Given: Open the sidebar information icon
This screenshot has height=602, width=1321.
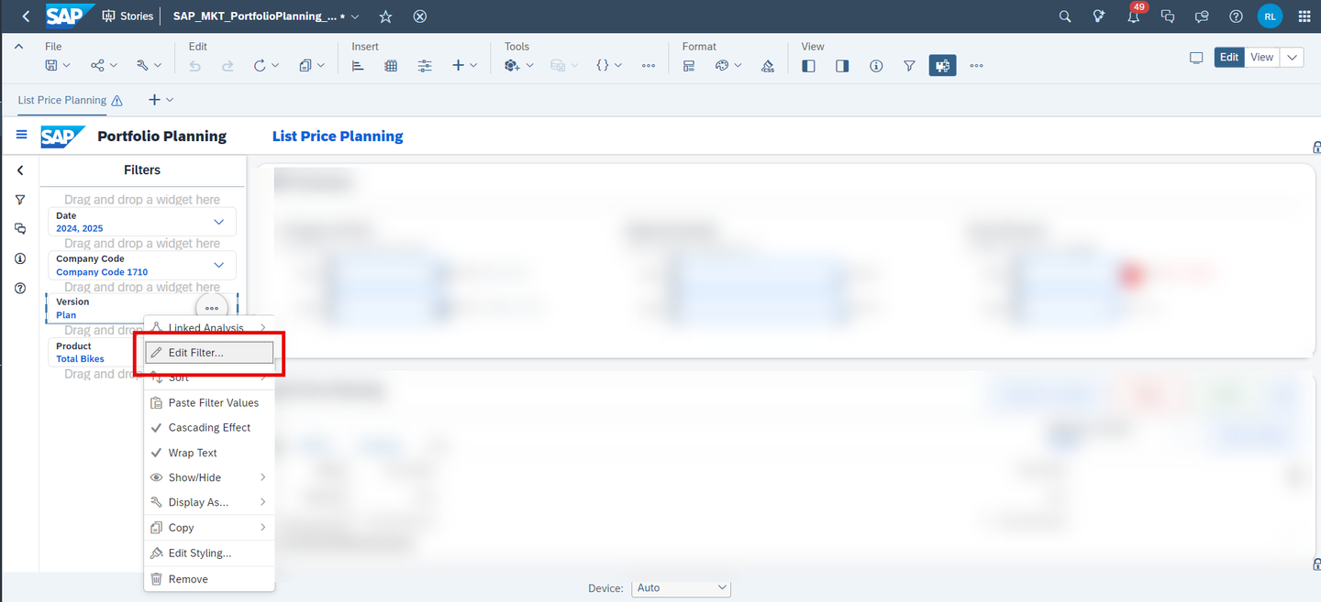Looking at the screenshot, I should [x=20, y=258].
